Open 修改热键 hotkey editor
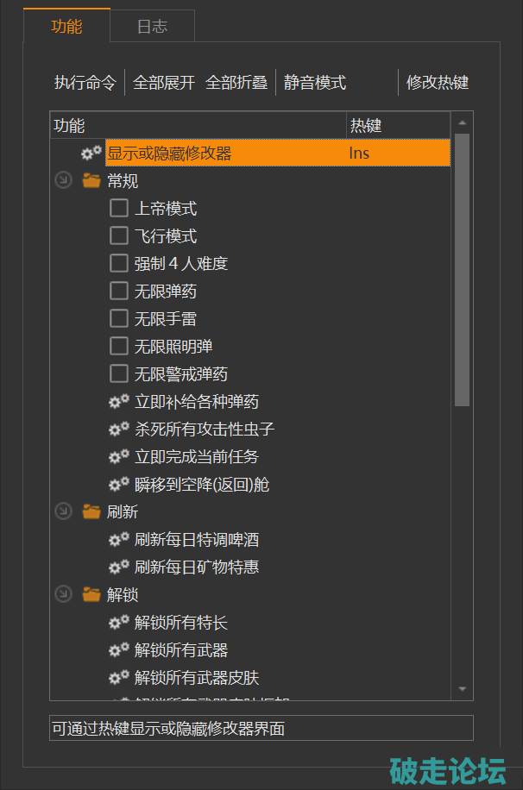The height and width of the screenshot is (790, 523). click(437, 83)
